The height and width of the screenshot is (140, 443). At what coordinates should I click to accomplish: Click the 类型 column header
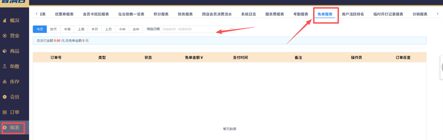click(102, 57)
